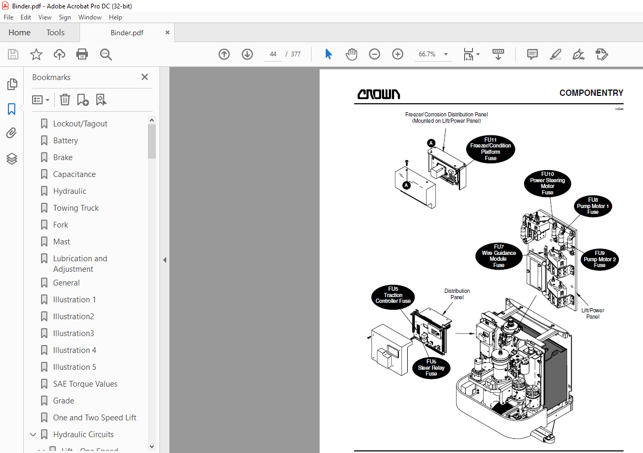The image size is (643, 453).
Task: Open the Sign menu
Action: click(65, 17)
